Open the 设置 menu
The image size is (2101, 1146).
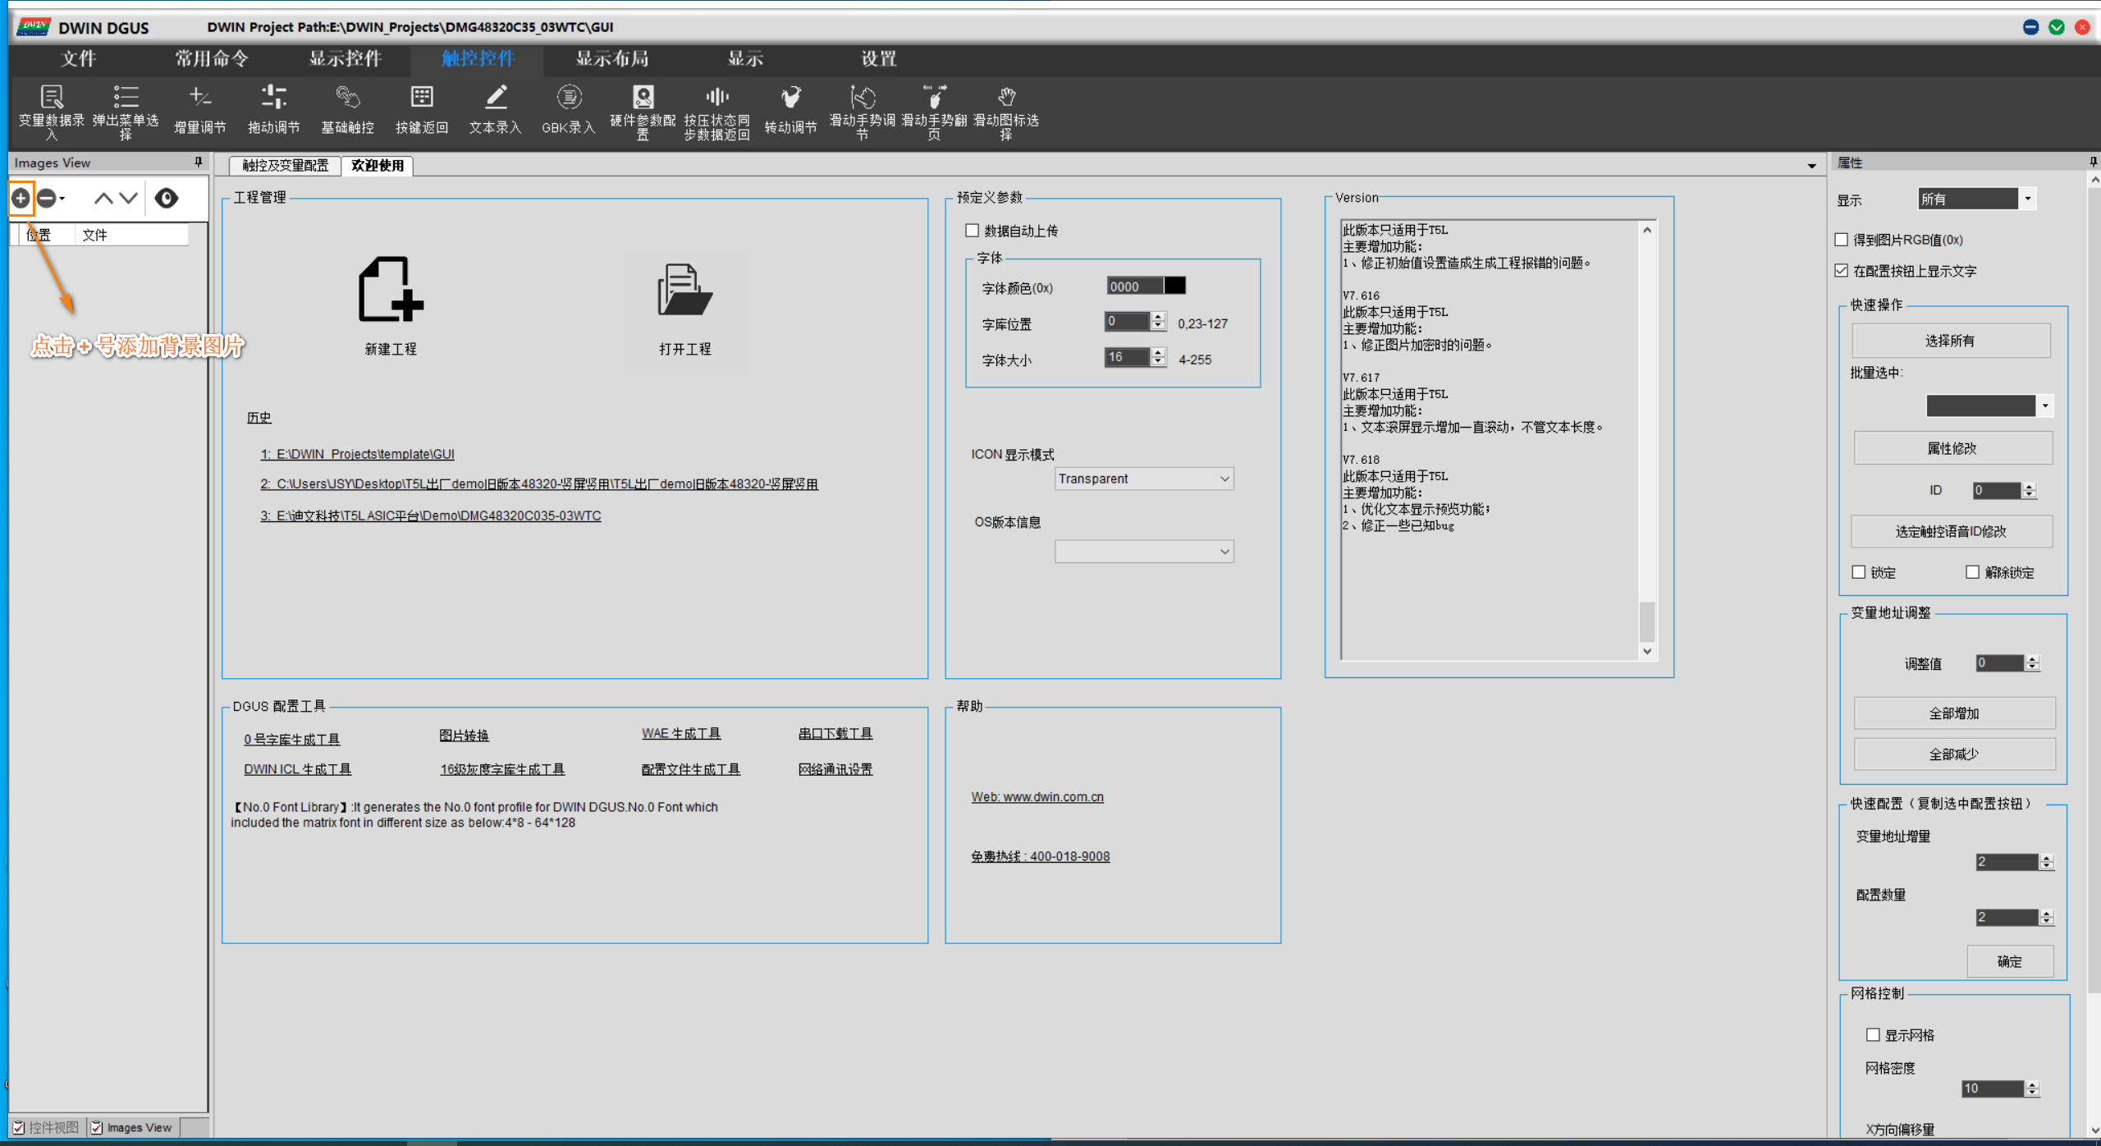[878, 59]
